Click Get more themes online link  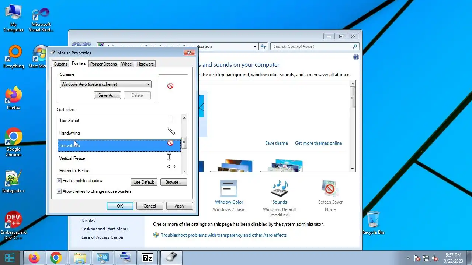pyautogui.click(x=318, y=143)
